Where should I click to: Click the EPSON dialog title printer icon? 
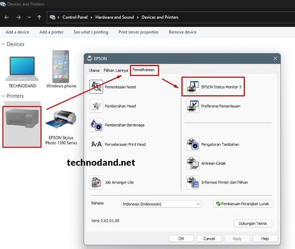click(90, 59)
